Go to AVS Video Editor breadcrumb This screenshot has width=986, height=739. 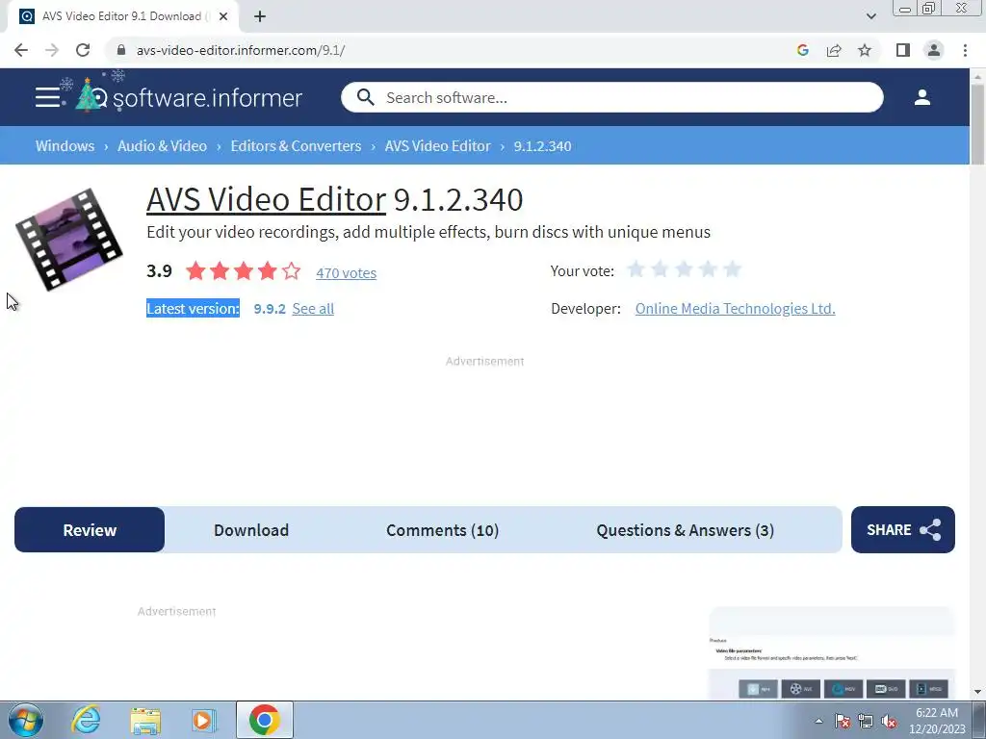(x=438, y=146)
